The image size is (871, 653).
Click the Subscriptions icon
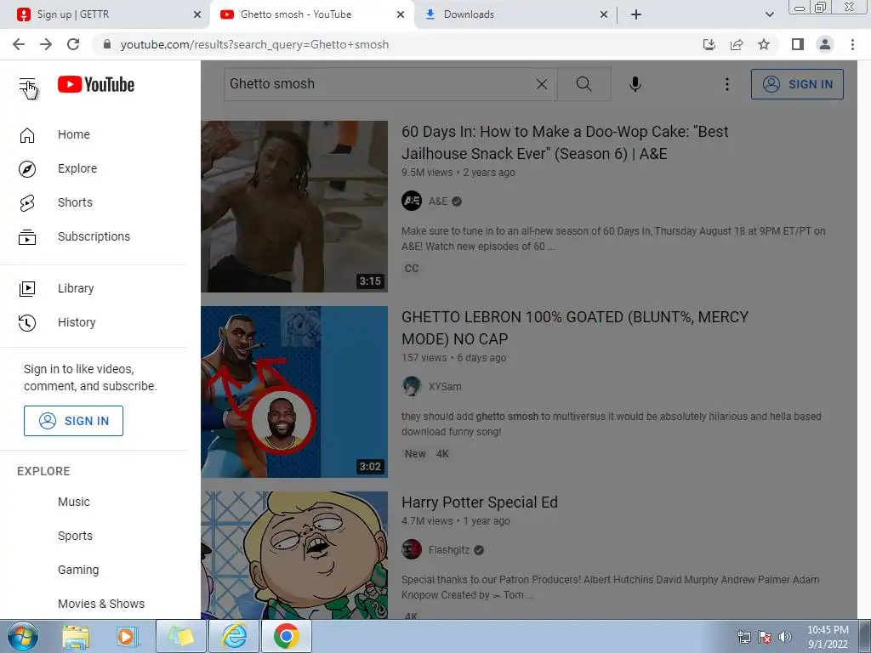click(27, 237)
